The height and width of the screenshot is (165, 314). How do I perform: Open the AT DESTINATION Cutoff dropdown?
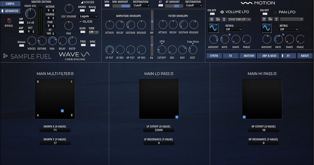(194, 5)
